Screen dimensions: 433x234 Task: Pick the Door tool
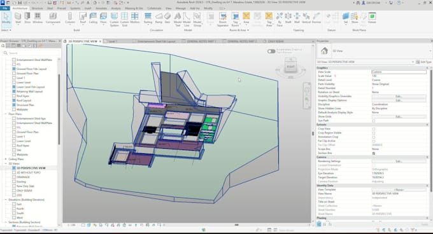[27, 18]
